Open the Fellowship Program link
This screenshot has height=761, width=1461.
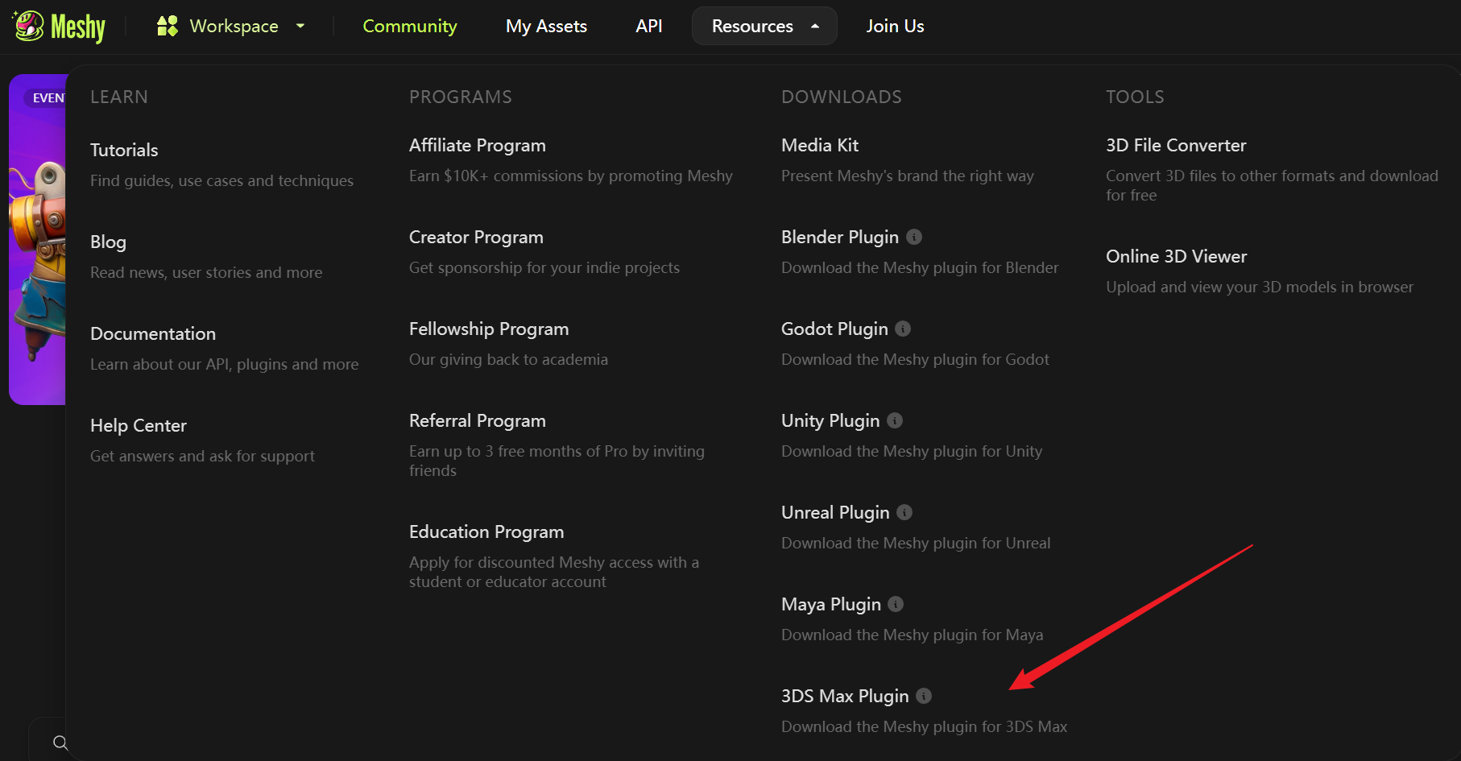[x=489, y=329]
